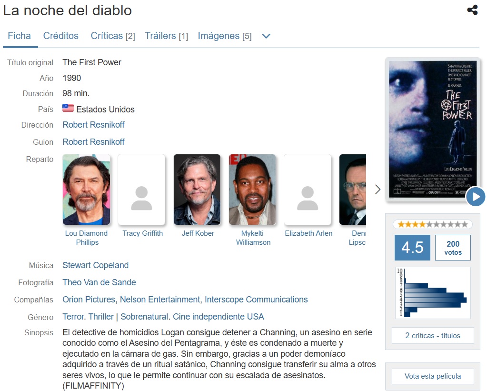Click the United States flag icon
The image size is (487, 391).
(68, 108)
